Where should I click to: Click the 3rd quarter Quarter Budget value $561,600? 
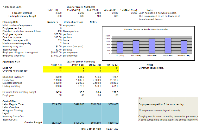[x=93, y=123]
